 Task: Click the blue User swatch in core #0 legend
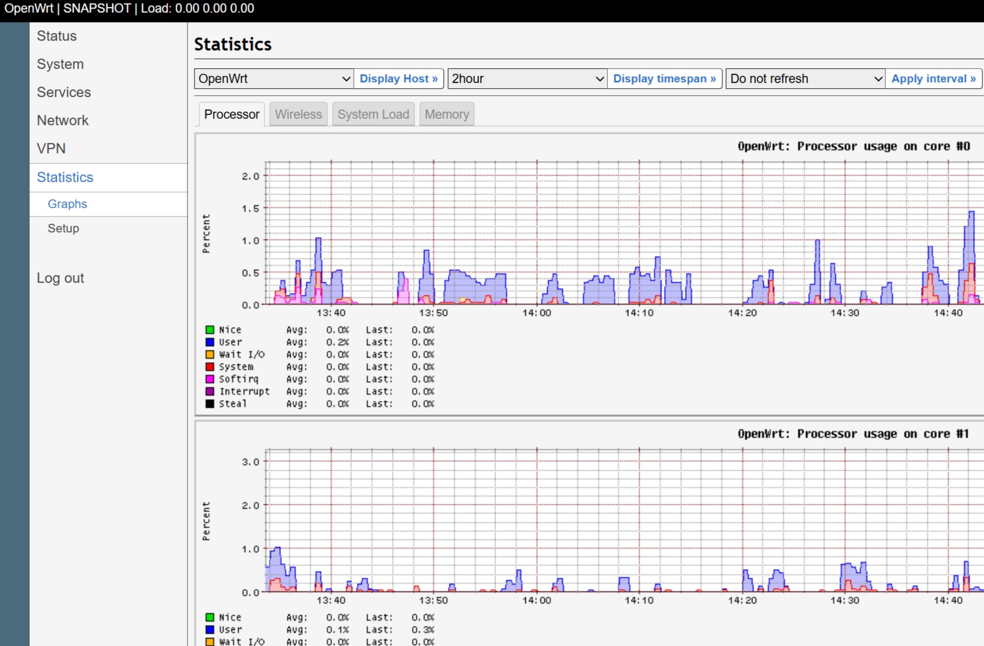click(210, 342)
